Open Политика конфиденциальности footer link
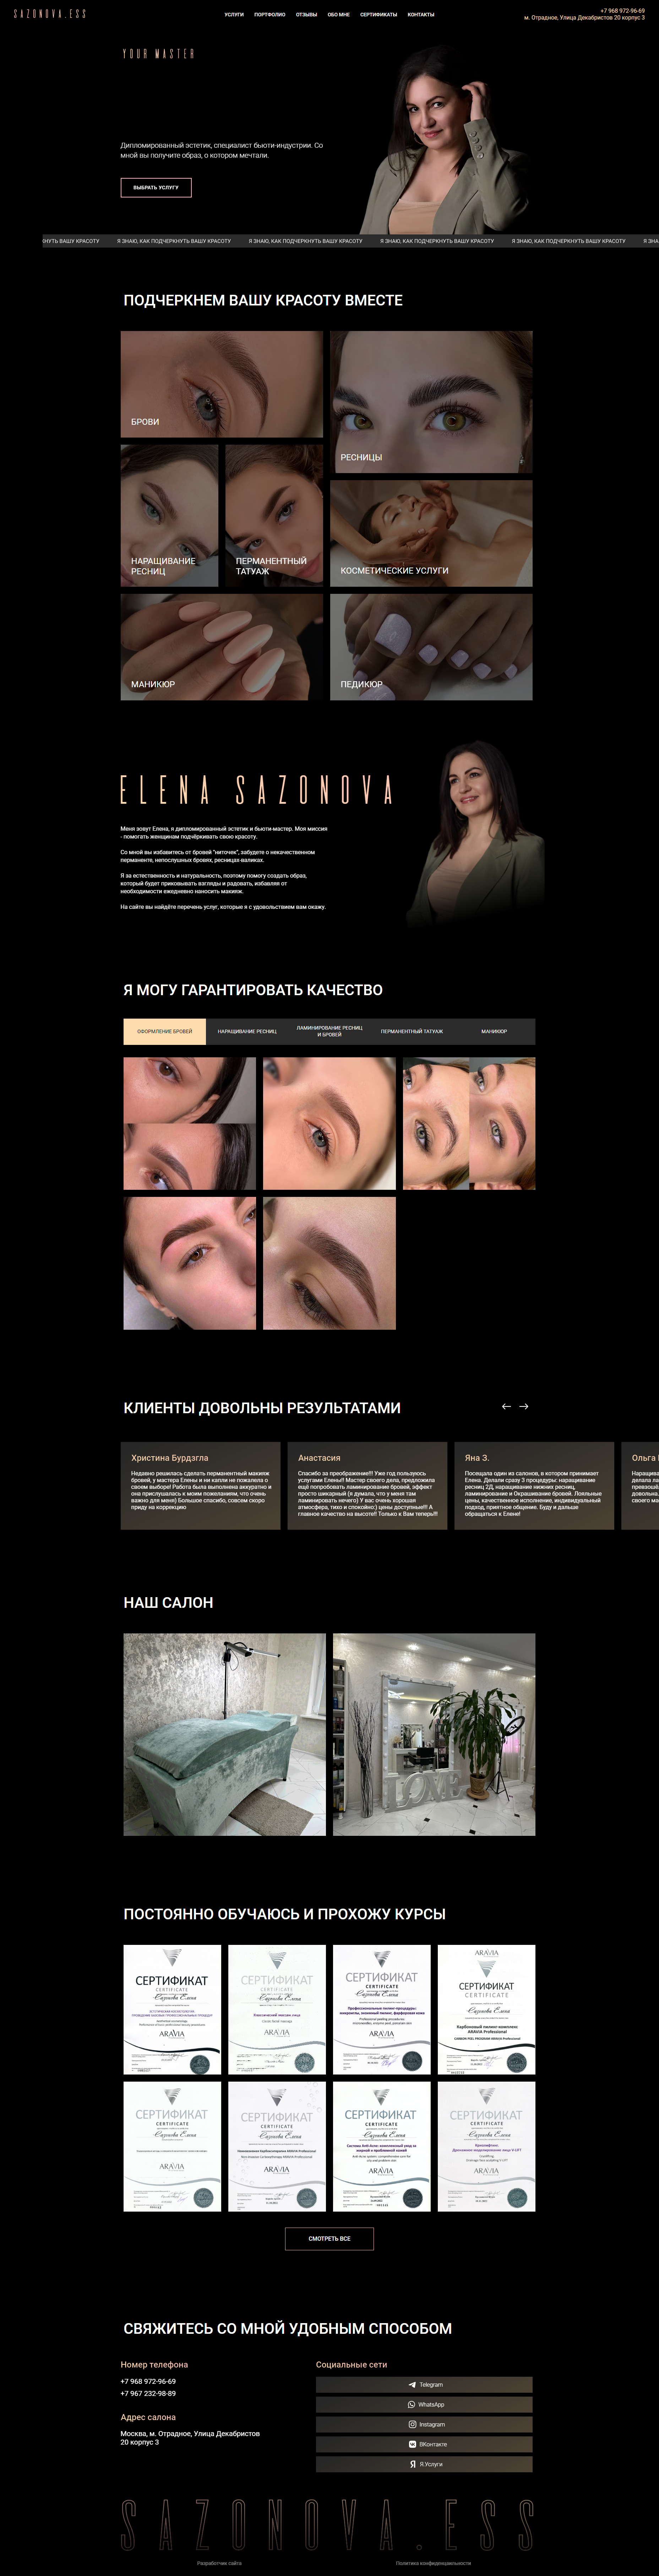The image size is (659, 2576). (x=433, y=2563)
